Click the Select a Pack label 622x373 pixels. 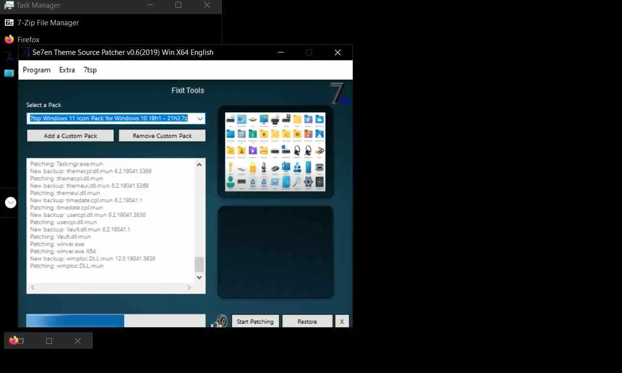pyautogui.click(x=44, y=105)
